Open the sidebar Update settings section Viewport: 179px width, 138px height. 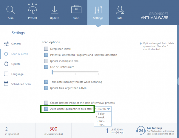(x=16, y=64)
